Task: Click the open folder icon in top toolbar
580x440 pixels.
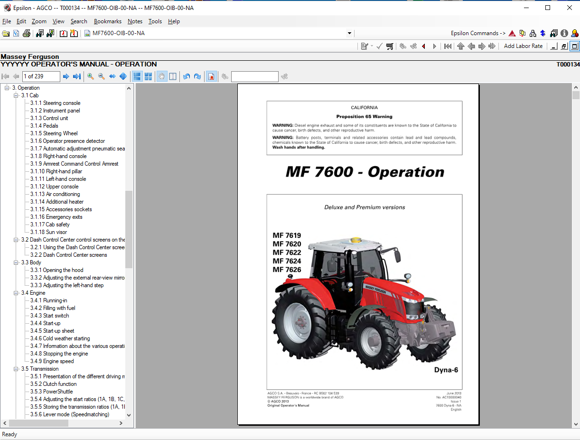Action: click(x=6, y=33)
